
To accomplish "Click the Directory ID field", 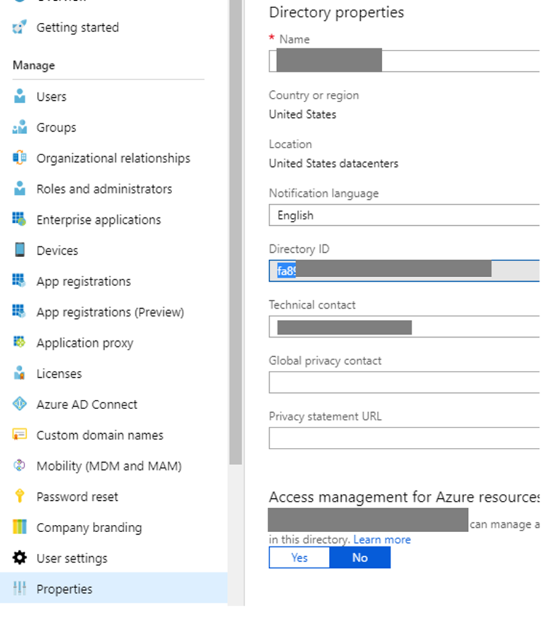I will (x=404, y=271).
